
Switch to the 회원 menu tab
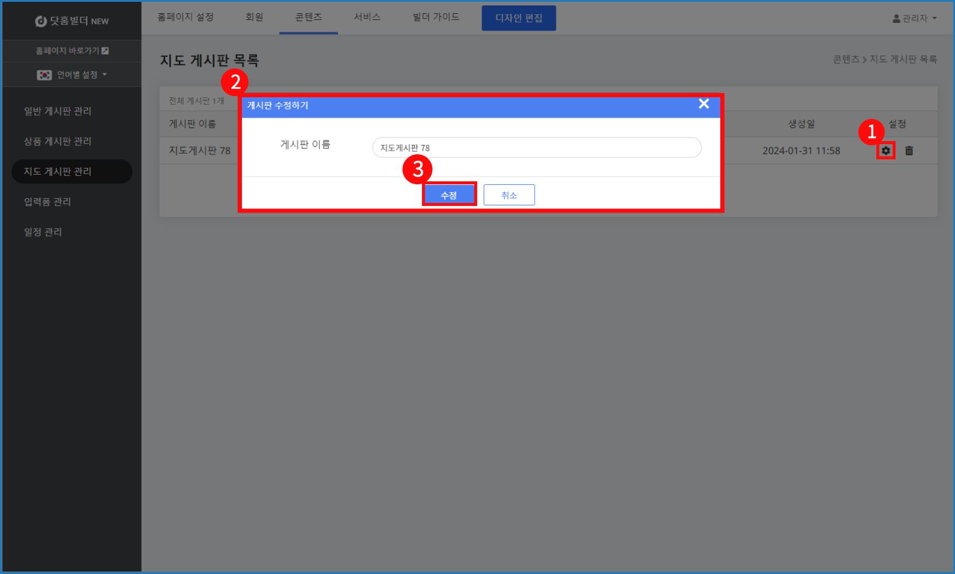(255, 17)
